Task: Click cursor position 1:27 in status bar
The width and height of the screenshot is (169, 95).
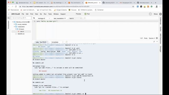Action: pyautogui.click(x=141, y=38)
